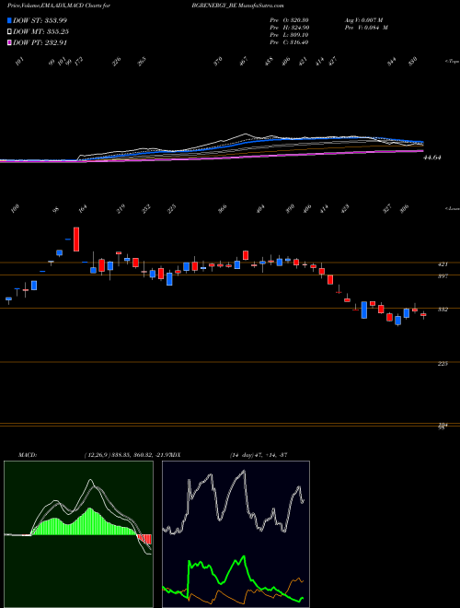Click the '252' value in the Lows row

click(x=146, y=209)
